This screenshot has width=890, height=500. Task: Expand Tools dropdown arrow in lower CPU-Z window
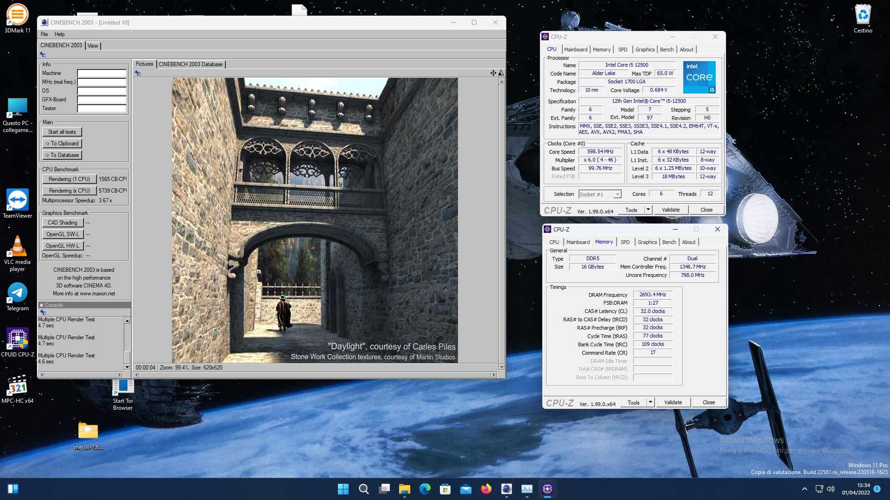coord(650,402)
